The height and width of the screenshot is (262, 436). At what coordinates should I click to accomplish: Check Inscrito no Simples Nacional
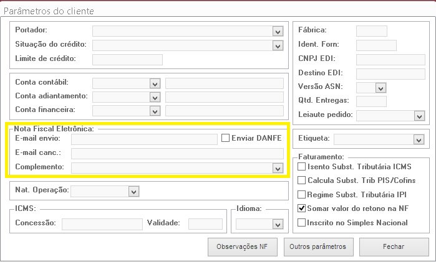(x=302, y=223)
